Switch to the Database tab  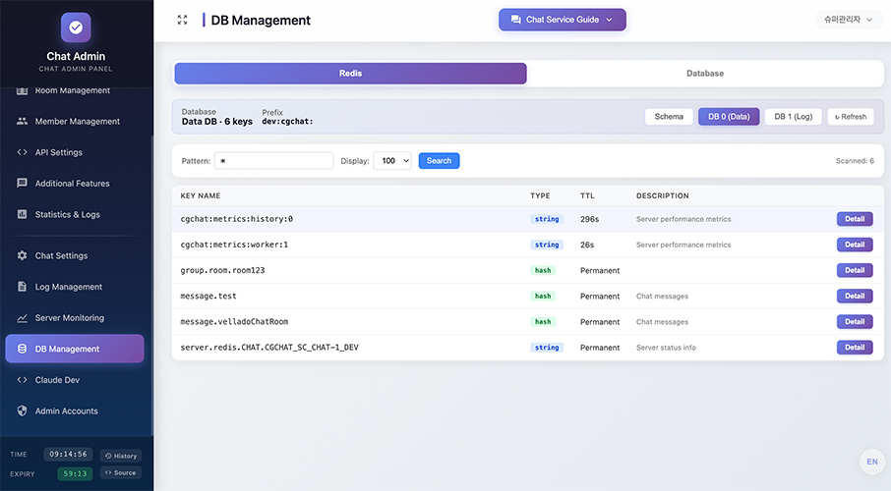coord(704,74)
